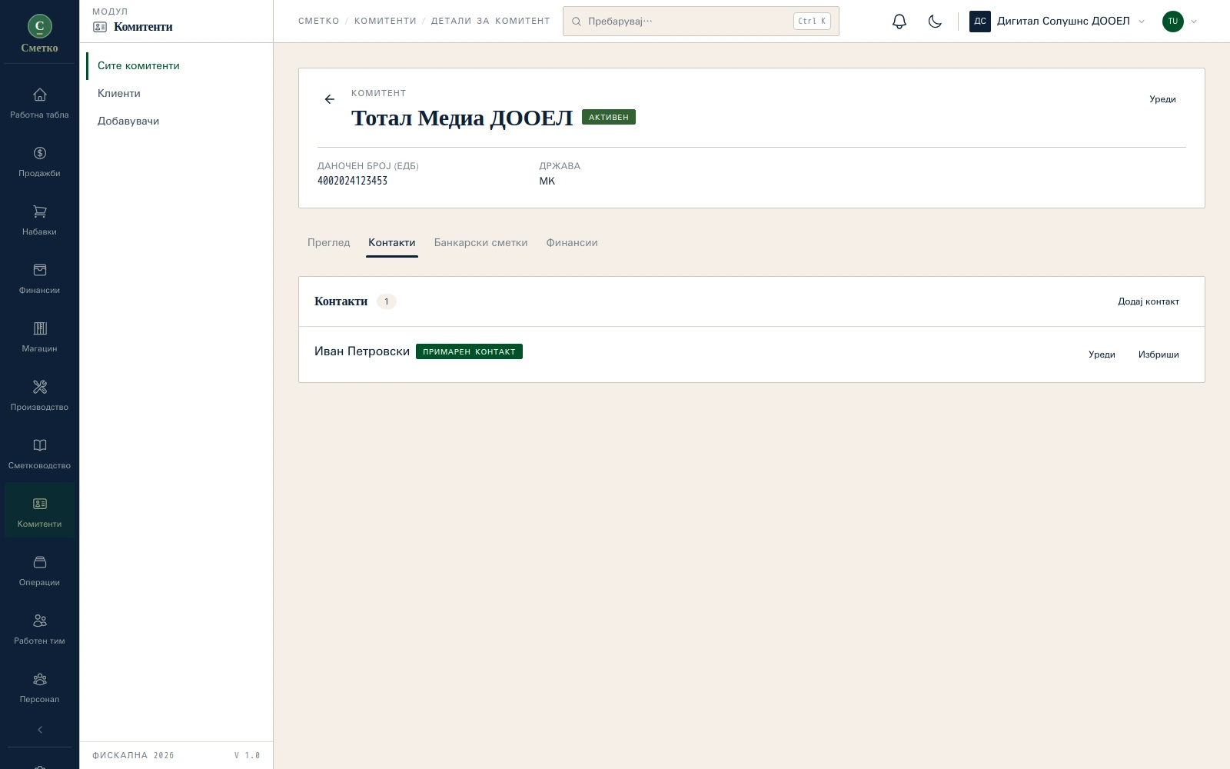This screenshot has height=769, width=1230.
Task: Select Клиенти in module menu
Action: (119, 94)
